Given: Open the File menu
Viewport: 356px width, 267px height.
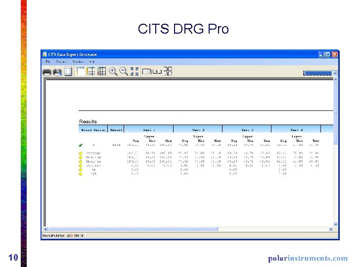Looking at the screenshot, I should (x=48, y=61).
